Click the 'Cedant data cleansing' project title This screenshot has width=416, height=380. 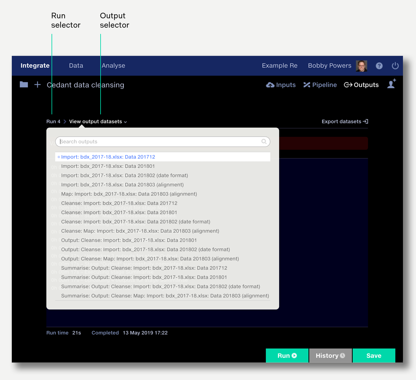pyautogui.click(x=85, y=85)
